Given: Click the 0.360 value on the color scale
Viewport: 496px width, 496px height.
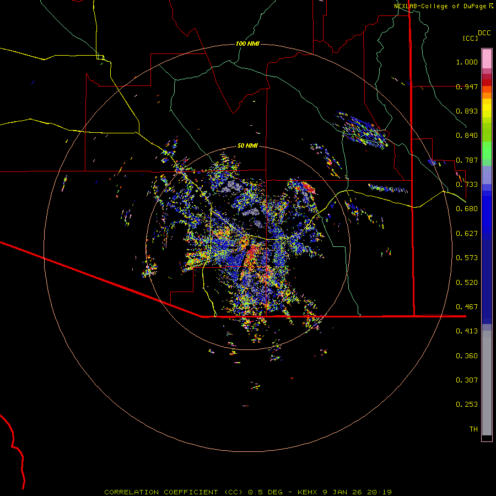Looking at the screenshot, I should 467,356.
